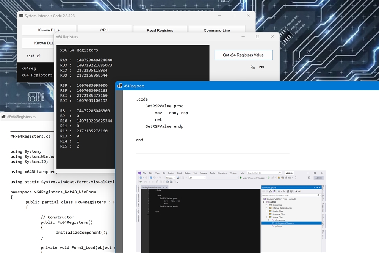Expand the References node in Solution Explorer
The width and height of the screenshot is (379, 253).
[x=266, y=205]
